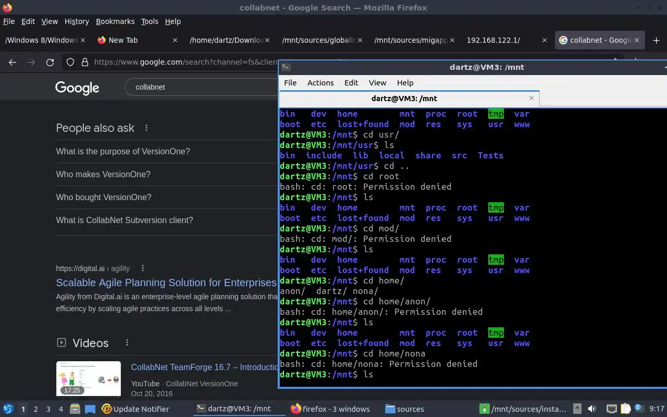Open TeamForge video thumbnail 17:25
The image size is (667, 417).
(x=89, y=379)
